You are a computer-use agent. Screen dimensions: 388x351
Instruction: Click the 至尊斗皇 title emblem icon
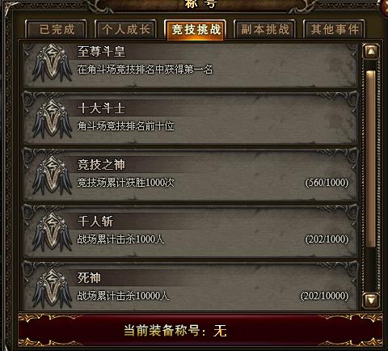(x=52, y=63)
